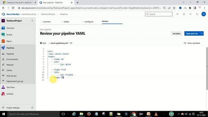208x117 pixels.
Task: Open the Repos section icon
Action: pos(3,41)
